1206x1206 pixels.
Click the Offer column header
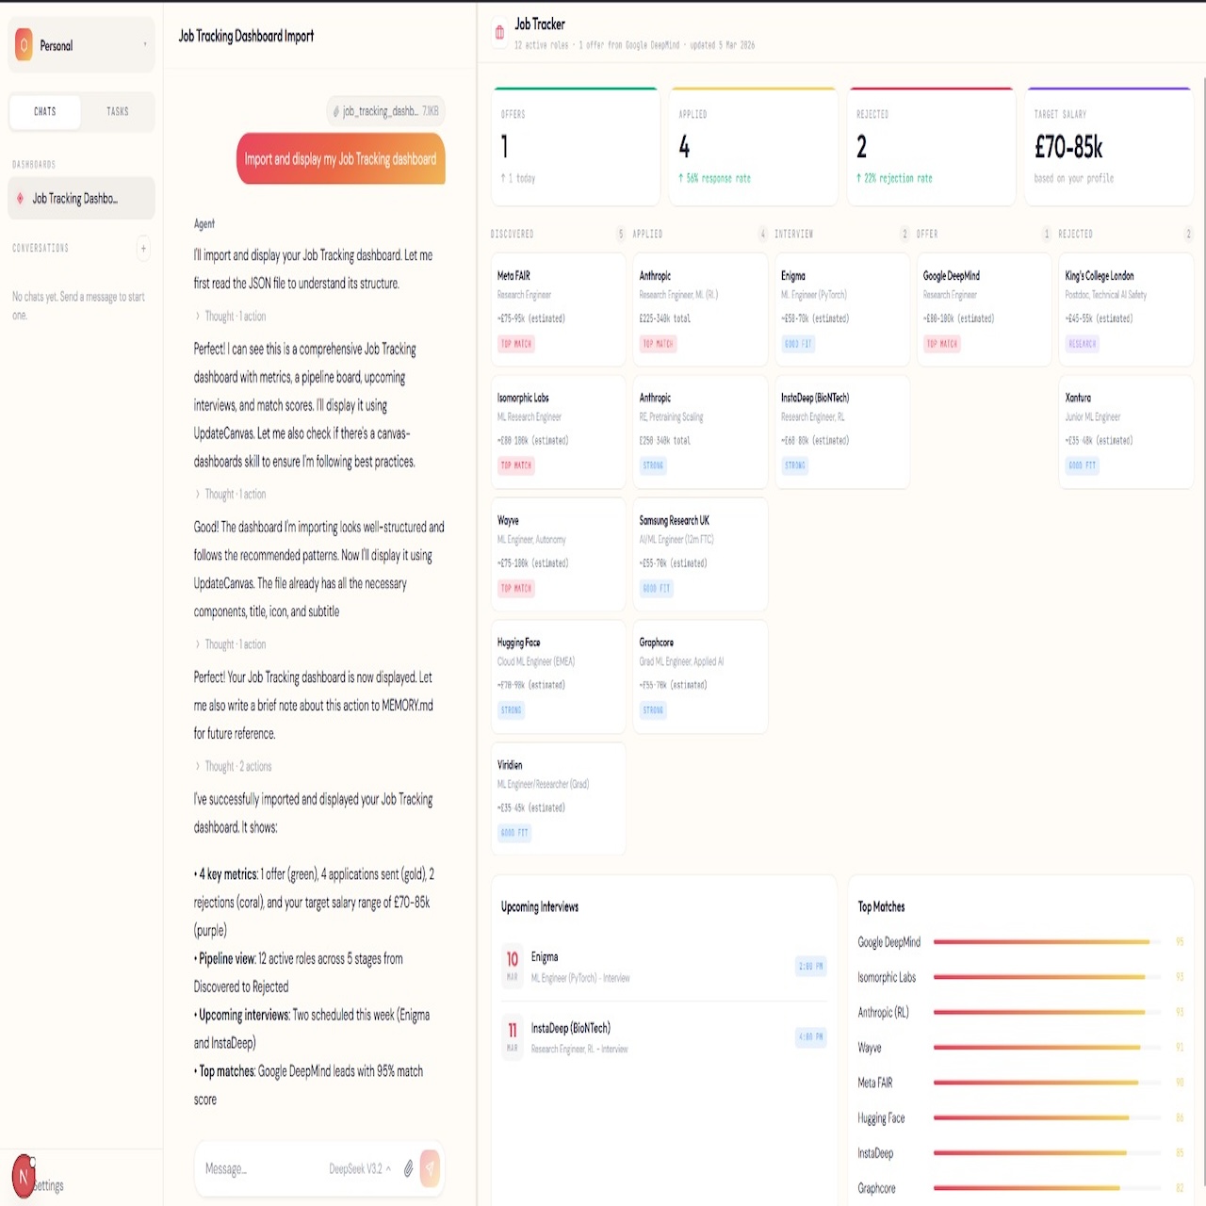(927, 234)
